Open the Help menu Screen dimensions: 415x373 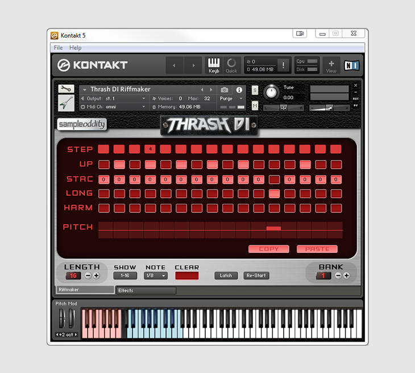76,48
